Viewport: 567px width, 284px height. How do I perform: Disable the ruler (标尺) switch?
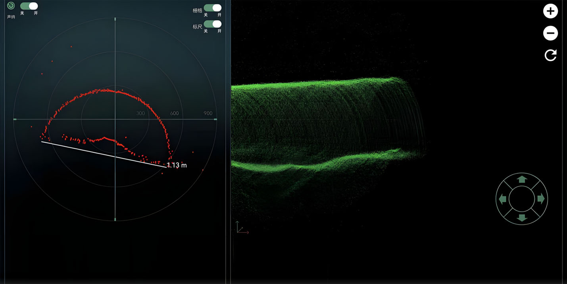(213, 24)
